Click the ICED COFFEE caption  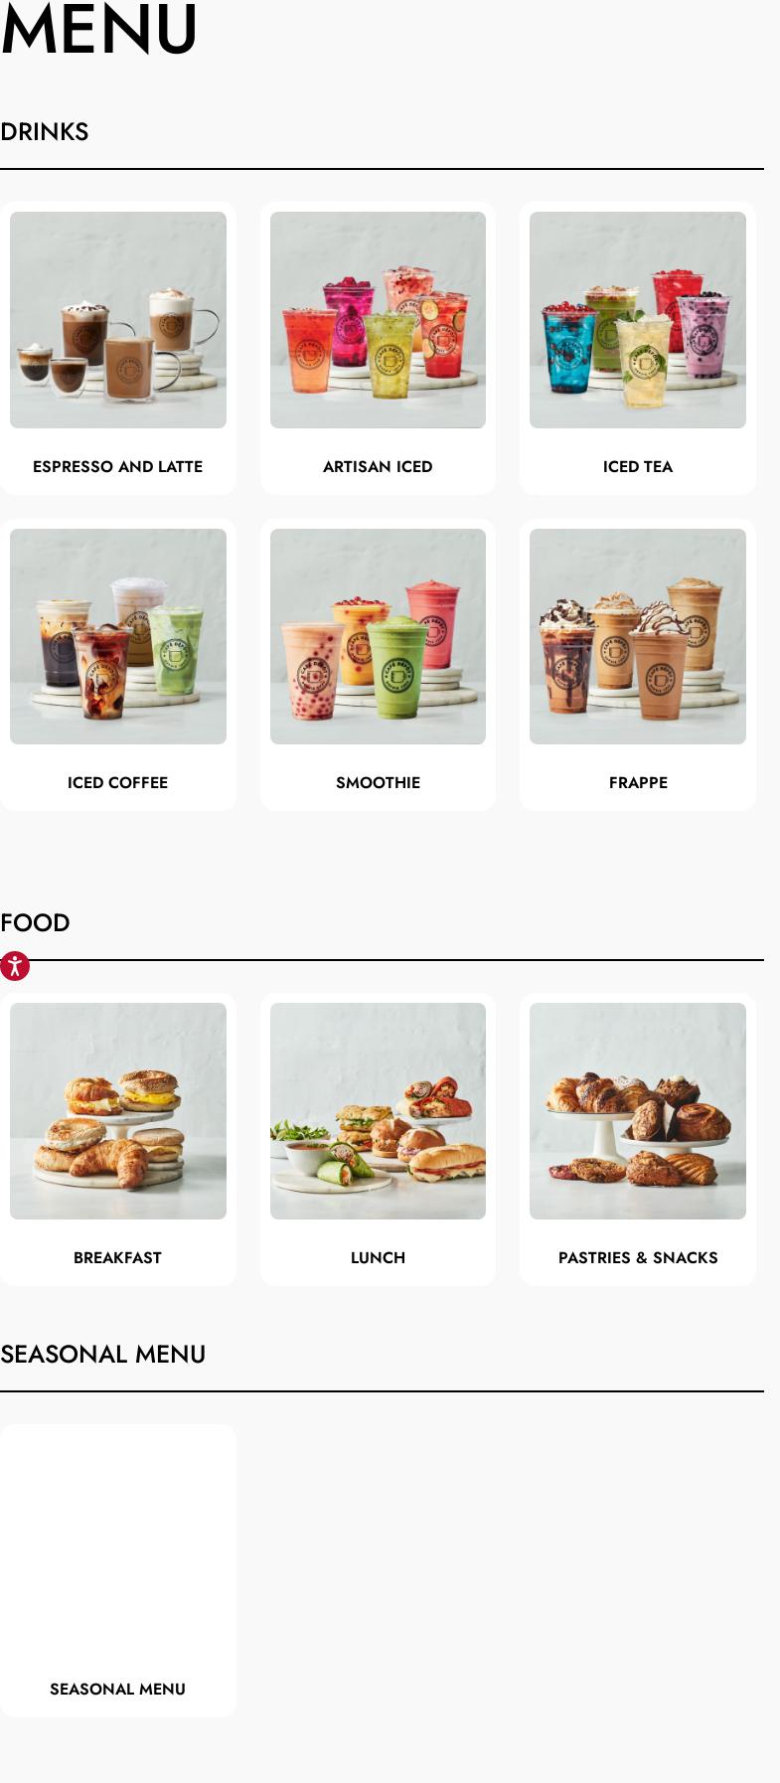[117, 782]
